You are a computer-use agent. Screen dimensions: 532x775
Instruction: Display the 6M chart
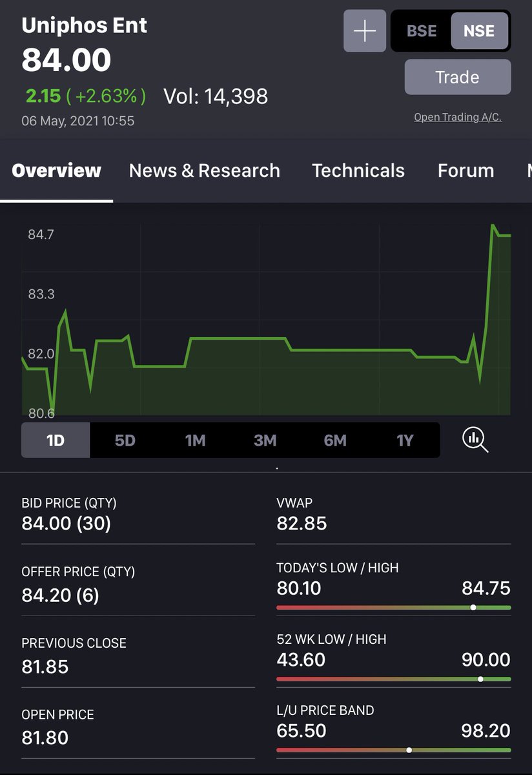[334, 440]
